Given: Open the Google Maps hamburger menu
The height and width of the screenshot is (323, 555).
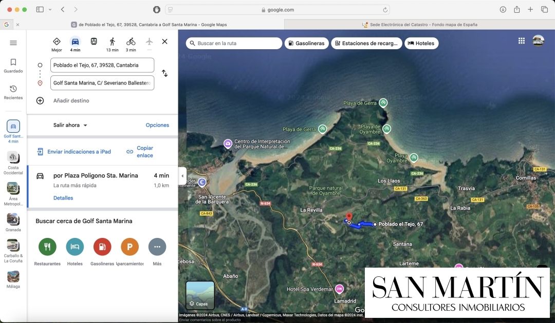Looking at the screenshot, I should pyautogui.click(x=13, y=43).
